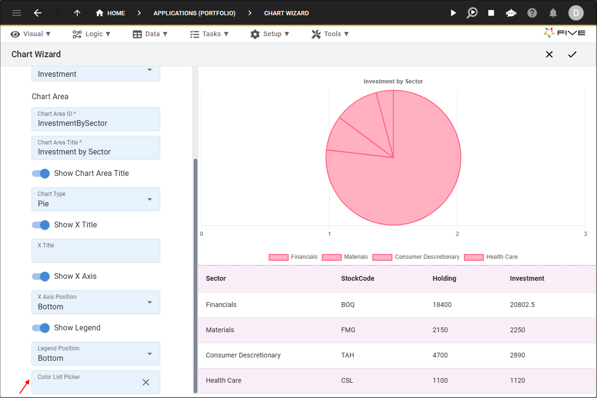Clear the Color List Picker field

[146, 382]
